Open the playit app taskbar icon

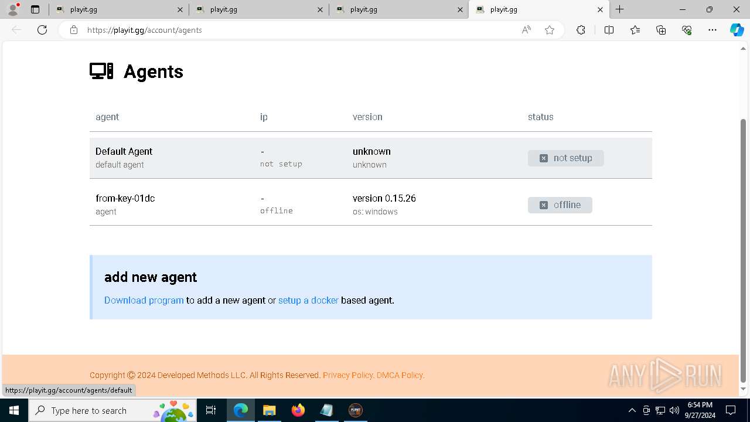[355, 410]
